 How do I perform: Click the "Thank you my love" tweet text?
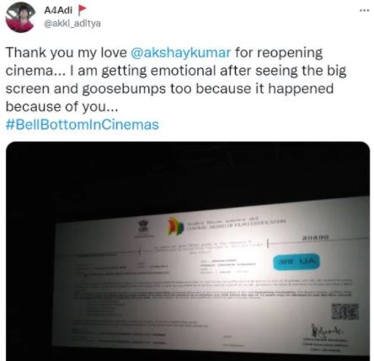point(66,53)
